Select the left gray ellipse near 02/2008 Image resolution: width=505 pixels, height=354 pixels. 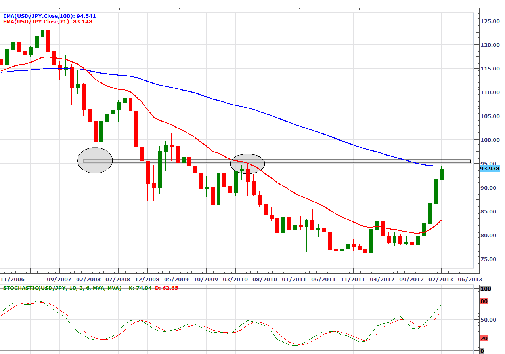coord(95,160)
